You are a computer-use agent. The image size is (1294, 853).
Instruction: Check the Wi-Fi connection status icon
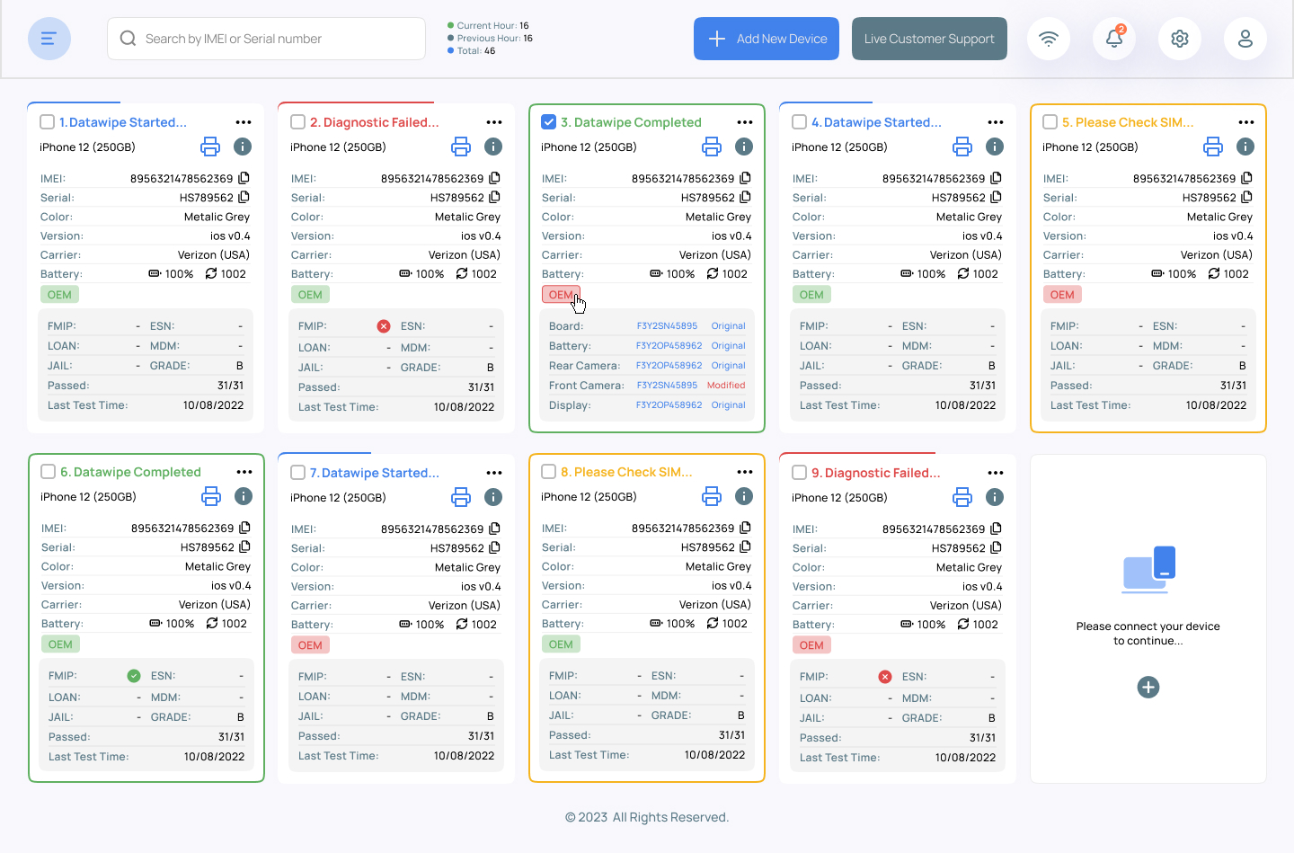tap(1048, 39)
